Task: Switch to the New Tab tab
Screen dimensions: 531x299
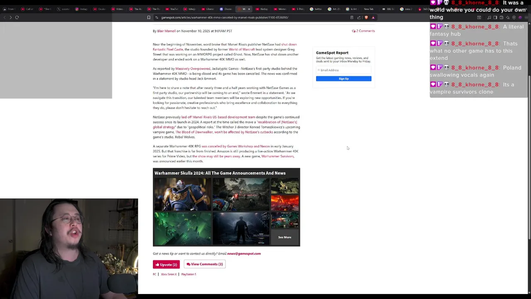Action: pyautogui.click(x=368, y=9)
